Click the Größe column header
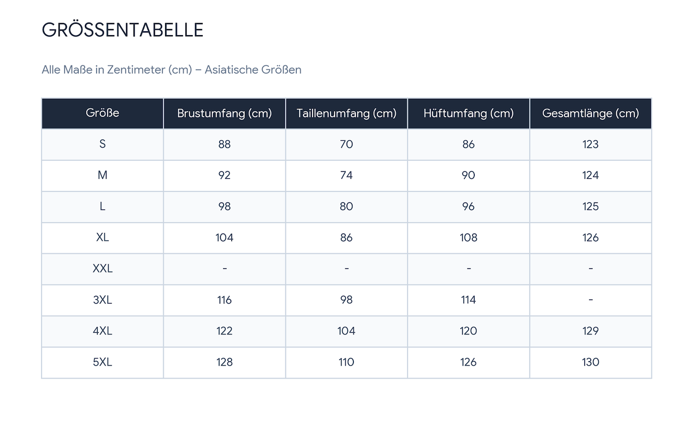 coord(103,113)
